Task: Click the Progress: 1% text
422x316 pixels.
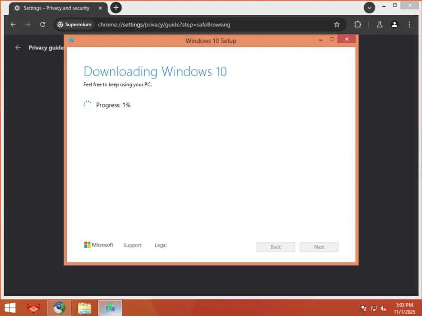Action: coord(113,105)
